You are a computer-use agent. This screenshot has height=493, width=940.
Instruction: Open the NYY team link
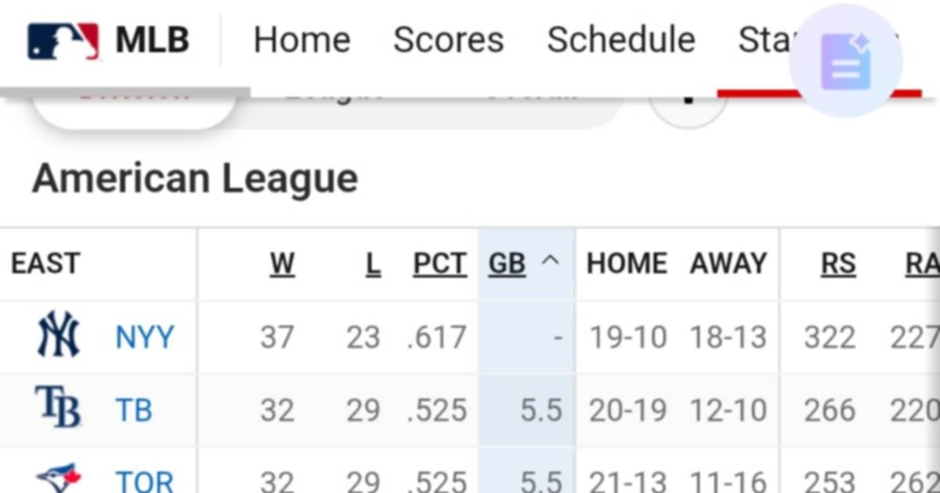[146, 336]
